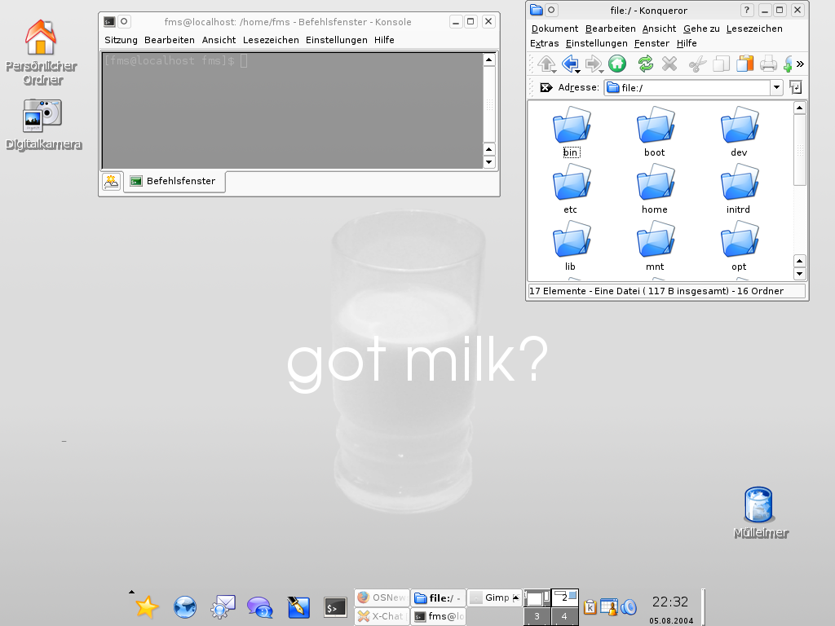Image resolution: width=835 pixels, height=626 pixels.
Task: Launch the chat bubbles icon in panel
Action: coord(260,606)
